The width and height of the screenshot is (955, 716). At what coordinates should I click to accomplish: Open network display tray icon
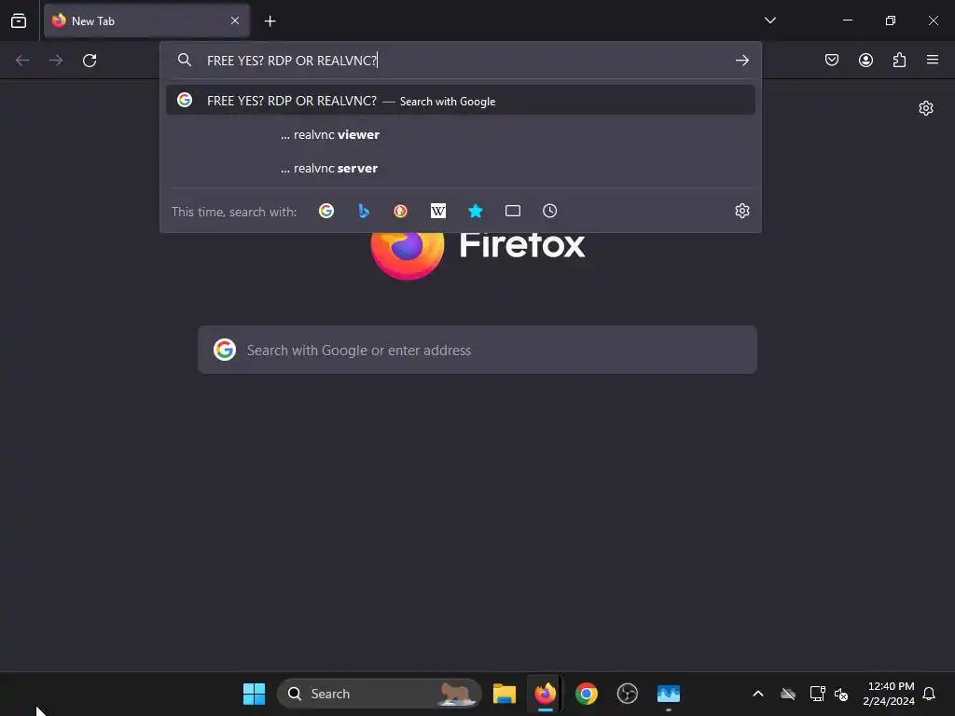click(817, 694)
